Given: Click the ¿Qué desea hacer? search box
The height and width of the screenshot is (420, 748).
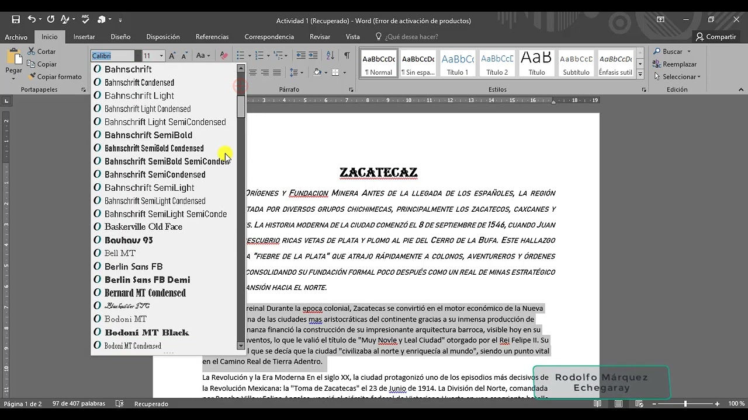Looking at the screenshot, I should point(411,37).
